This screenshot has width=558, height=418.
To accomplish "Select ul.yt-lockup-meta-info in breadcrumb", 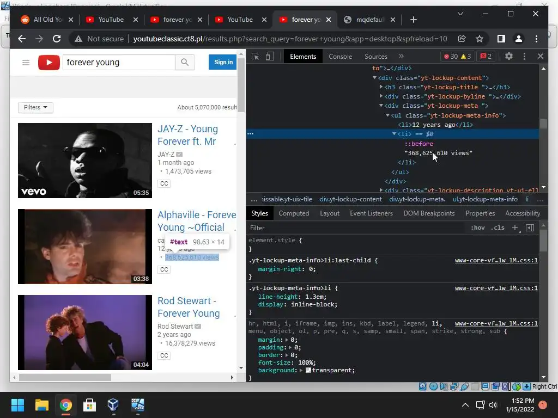I will tap(485, 199).
